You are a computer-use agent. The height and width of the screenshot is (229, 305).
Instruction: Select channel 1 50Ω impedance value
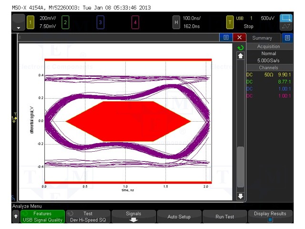[269, 74]
